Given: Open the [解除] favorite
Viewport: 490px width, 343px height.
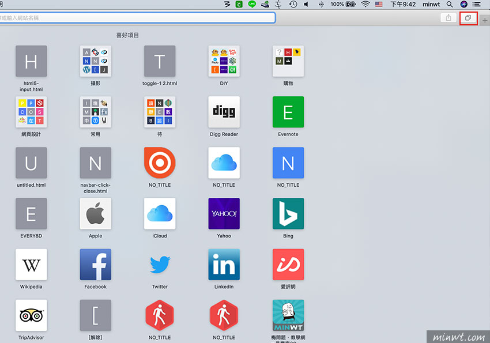Looking at the screenshot, I should pos(95,315).
